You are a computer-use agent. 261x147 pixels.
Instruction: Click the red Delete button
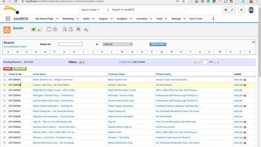coord(8,69)
